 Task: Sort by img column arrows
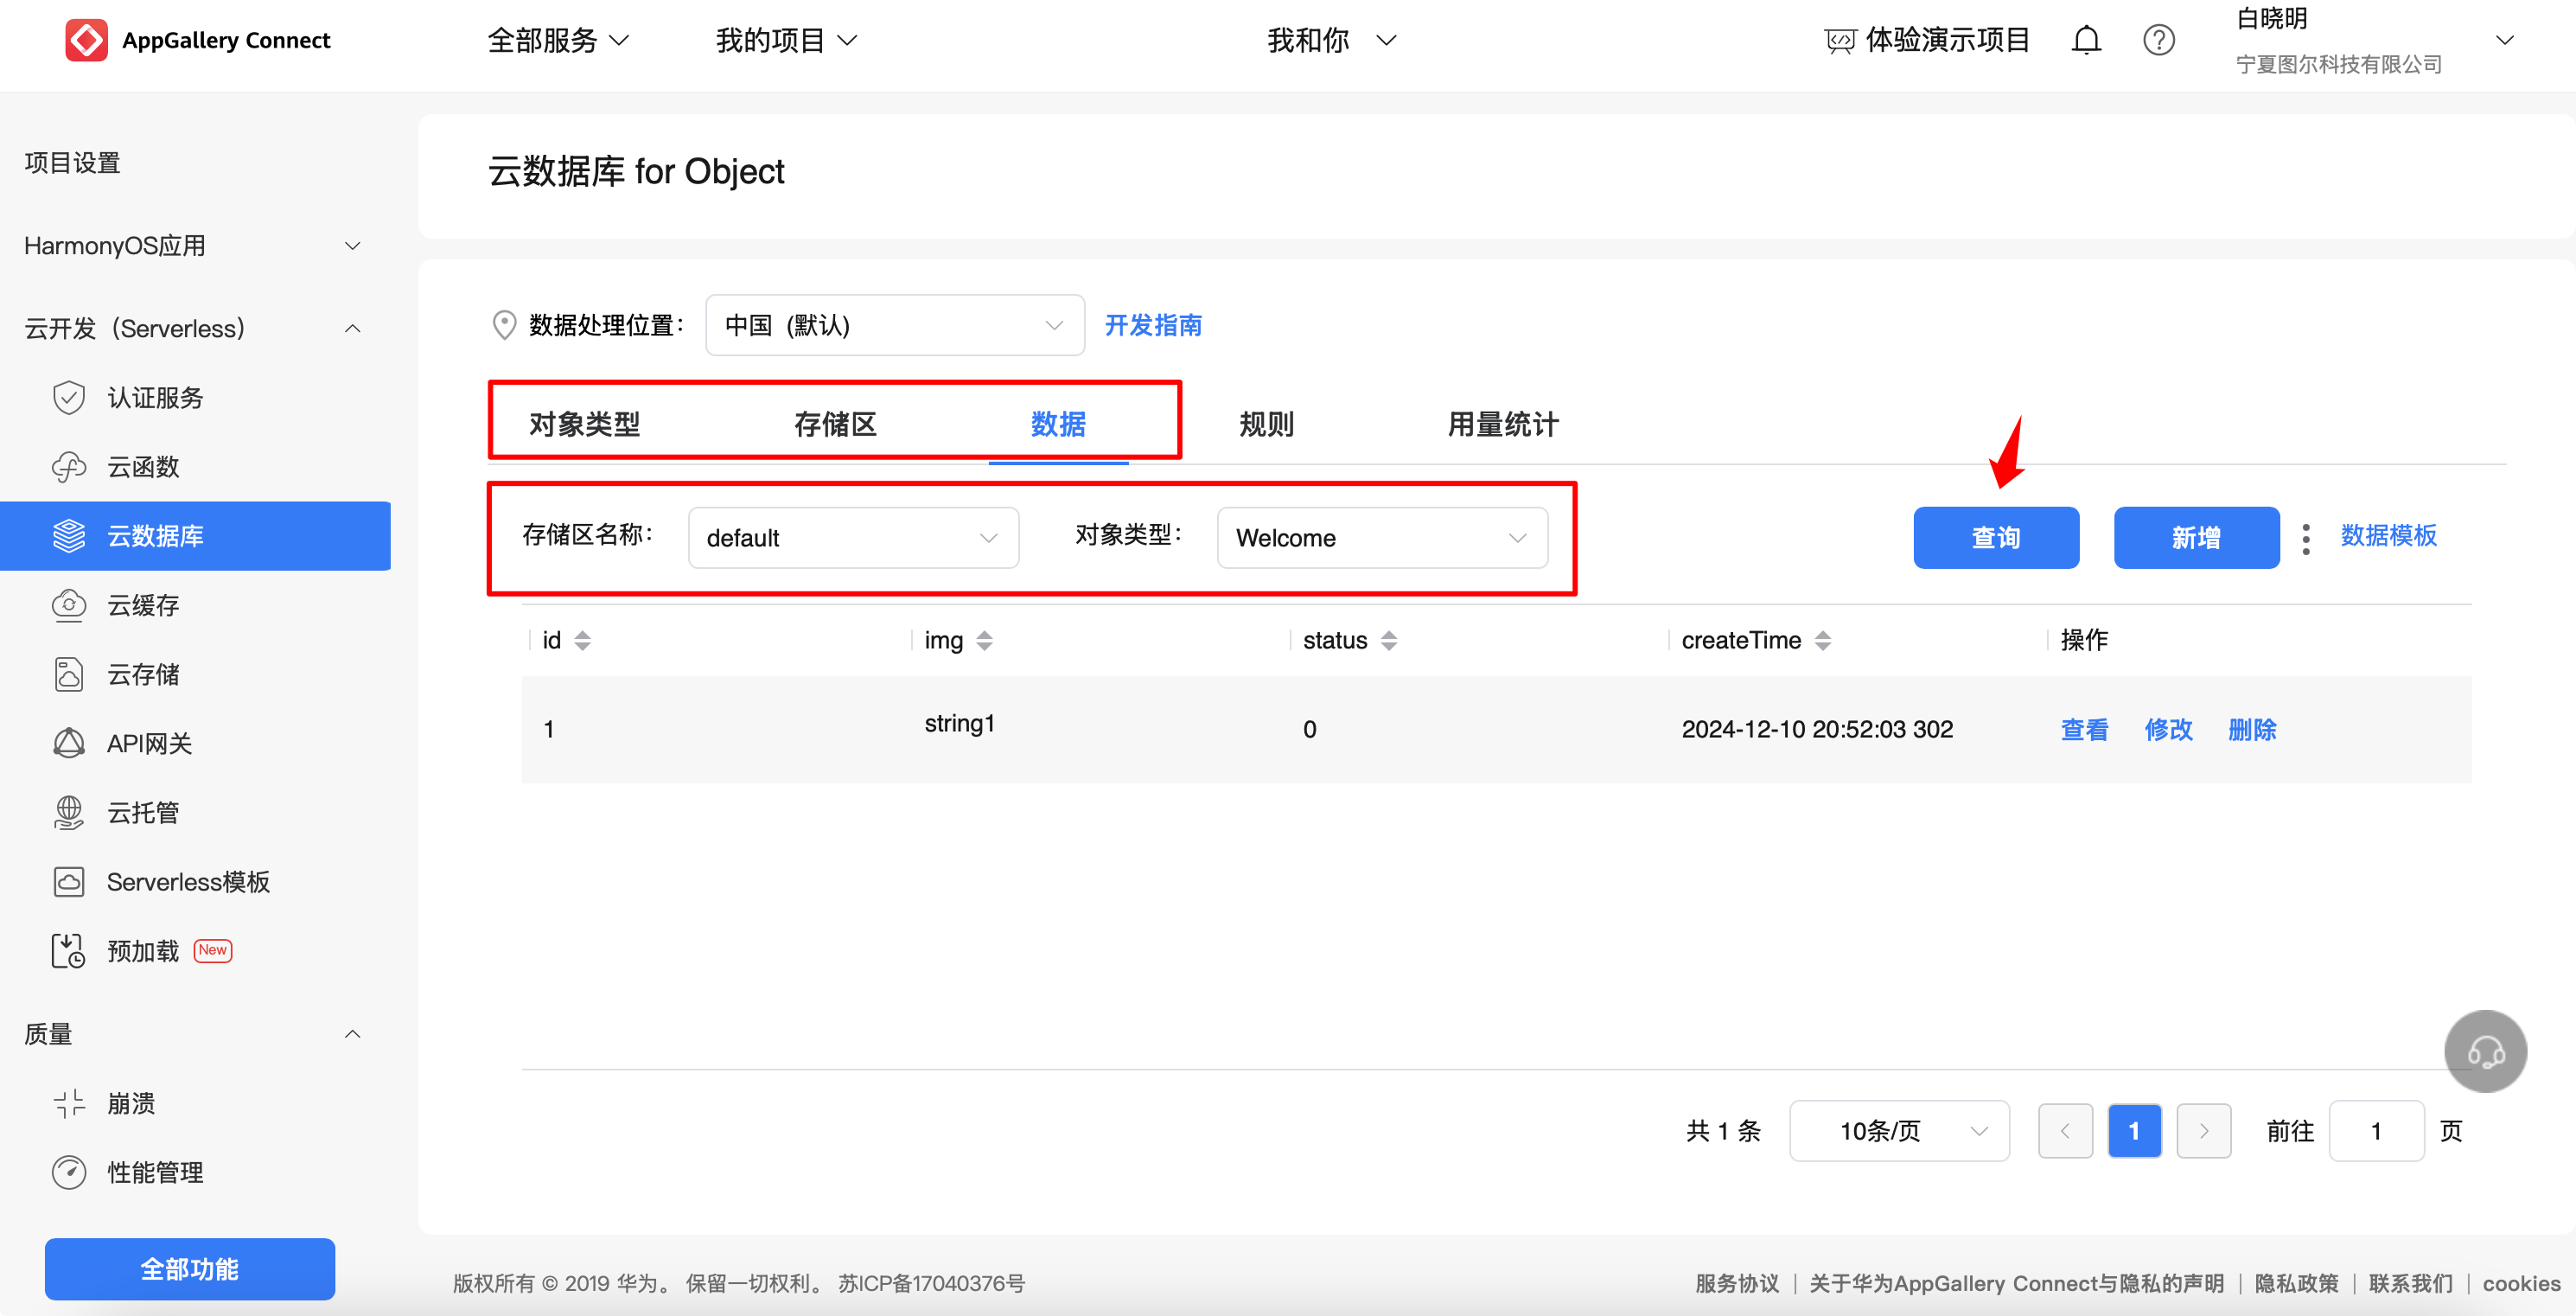tap(984, 640)
